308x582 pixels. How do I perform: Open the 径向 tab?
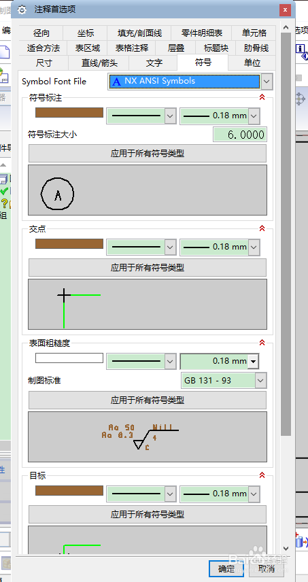pos(41,33)
